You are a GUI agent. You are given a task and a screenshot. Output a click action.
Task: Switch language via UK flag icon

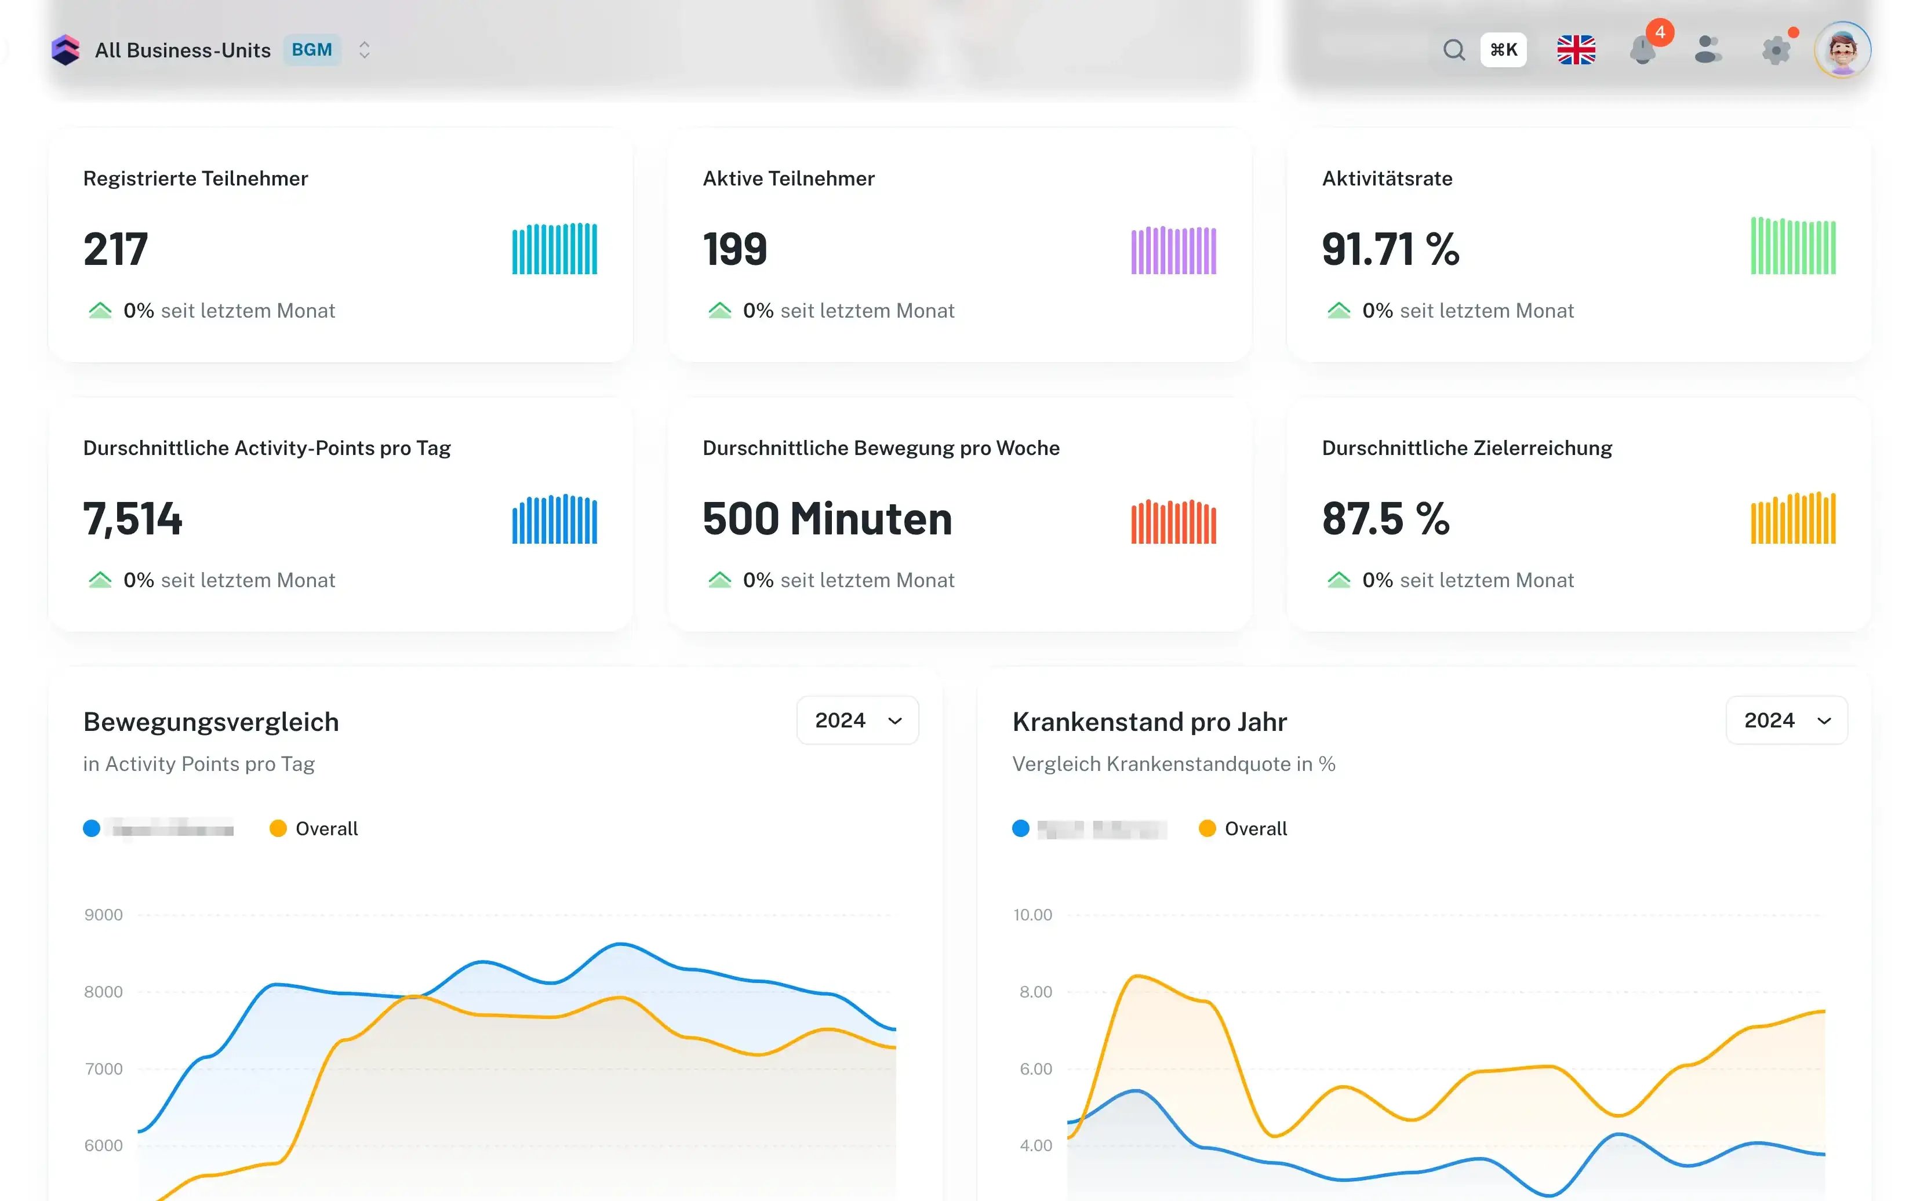pos(1576,50)
